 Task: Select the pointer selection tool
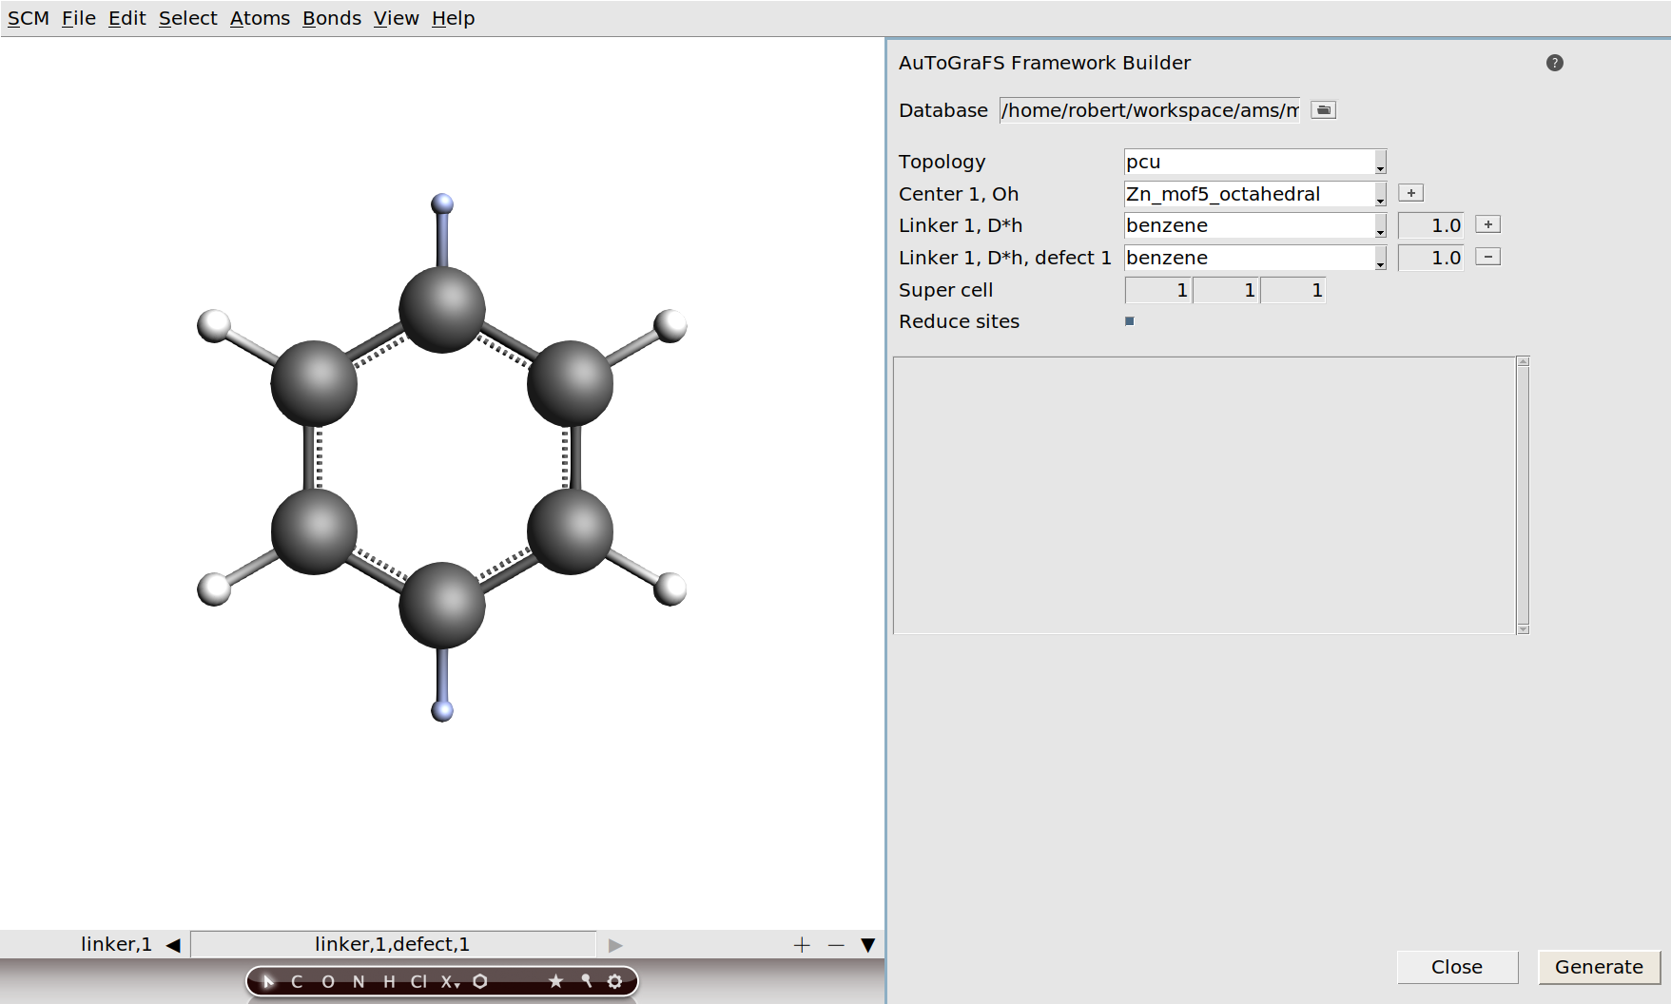269,981
